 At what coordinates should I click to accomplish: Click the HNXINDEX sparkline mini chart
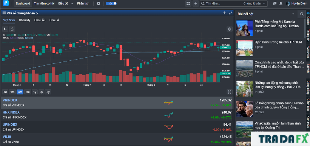coord(169,115)
